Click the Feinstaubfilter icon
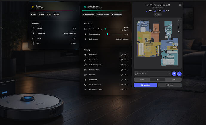Image resolution: width=206 pixels, height=125 pixels. [85, 70]
